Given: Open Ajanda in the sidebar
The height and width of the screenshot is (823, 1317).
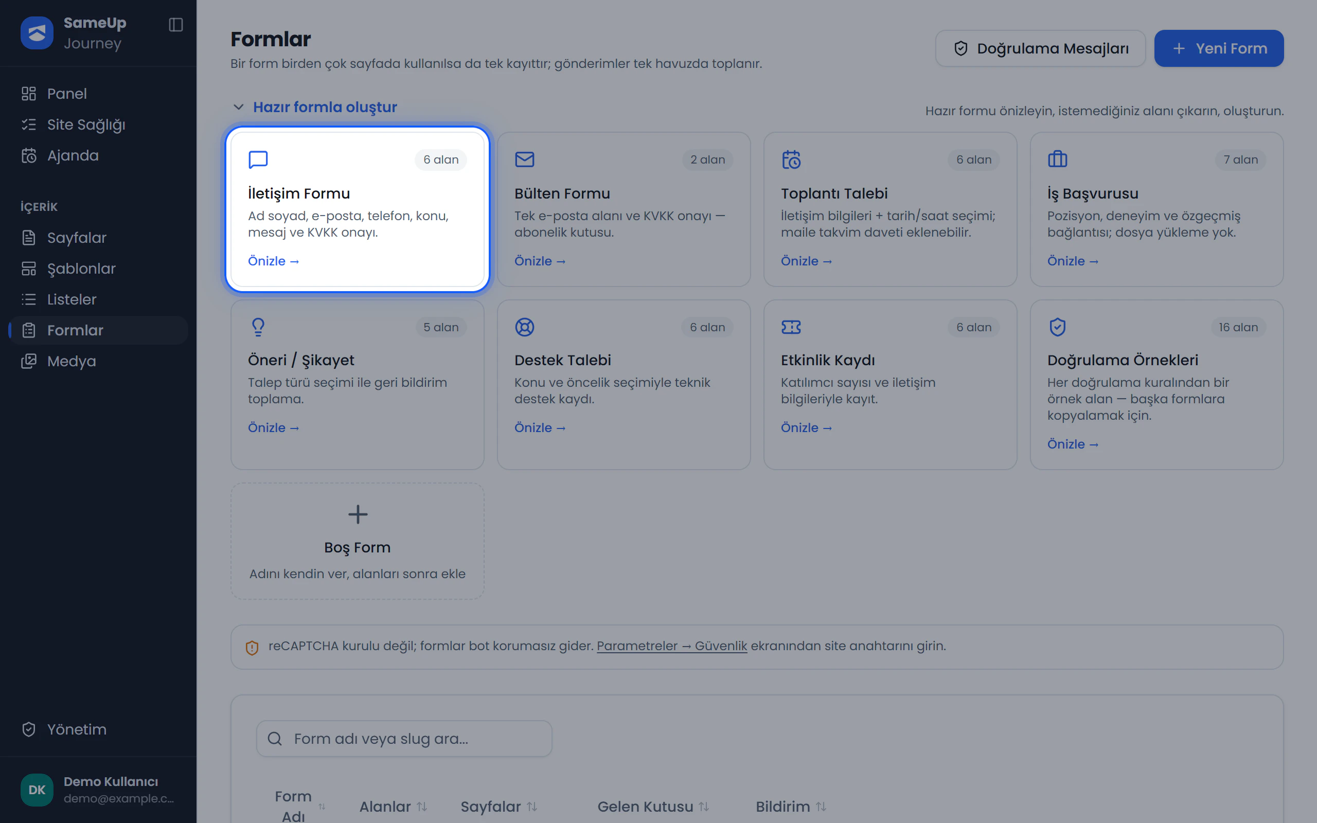Looking at the screenshot, I should coord(98,156).
